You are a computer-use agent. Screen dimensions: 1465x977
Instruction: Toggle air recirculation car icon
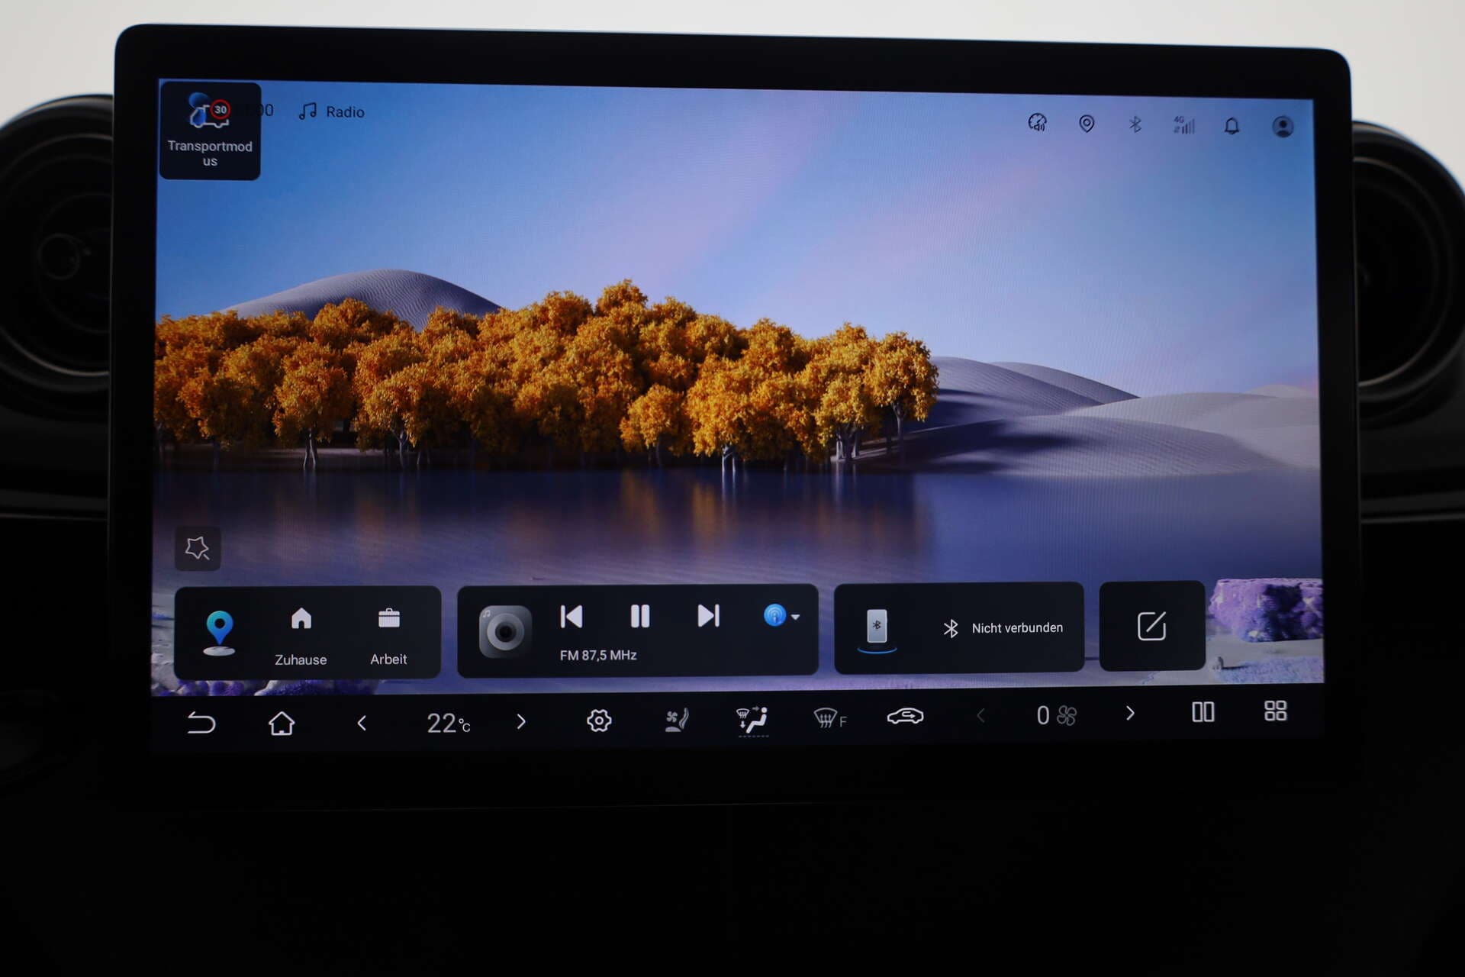(905, 716)
